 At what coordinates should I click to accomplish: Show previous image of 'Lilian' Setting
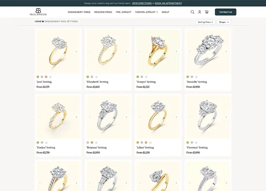tap(140, 117)
